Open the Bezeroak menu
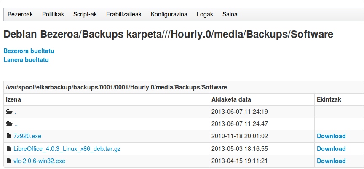This screenshot has height=169, width=364. [x=20, y=14]
